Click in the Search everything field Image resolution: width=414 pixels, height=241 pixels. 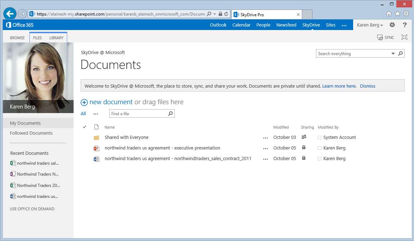point(354,53)
